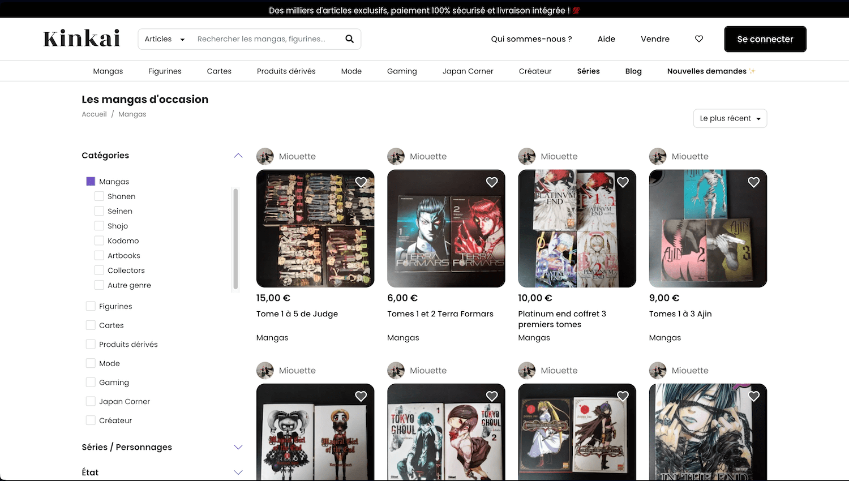Check the Kodomo subcategory
The height and width of the screenshot is (481, 849).
tap(99, 240)
